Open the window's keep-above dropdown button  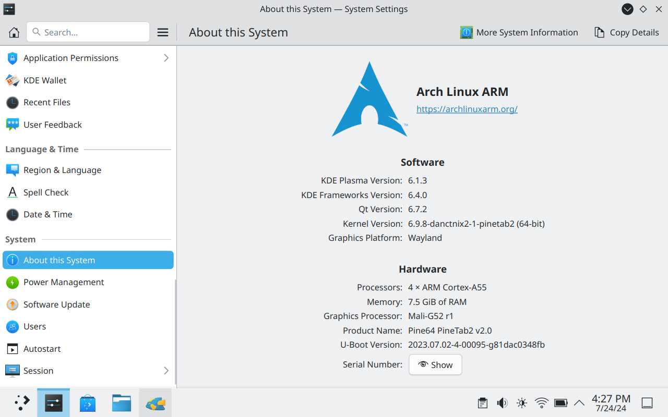click(627, 9)
